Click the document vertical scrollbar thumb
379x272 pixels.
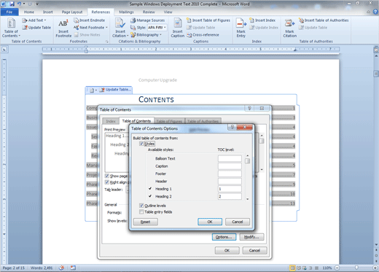click(376, 74)
